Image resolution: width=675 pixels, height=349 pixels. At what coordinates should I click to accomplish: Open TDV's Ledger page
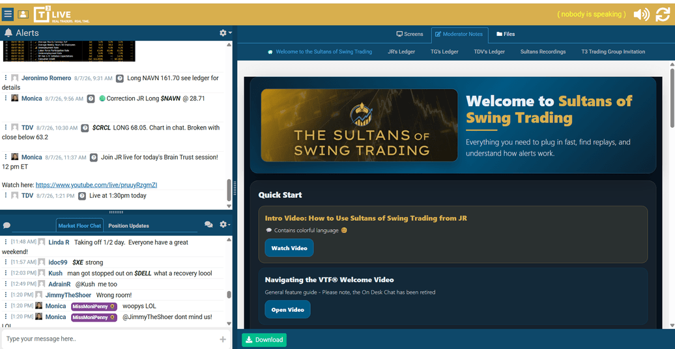coord(489,51)
